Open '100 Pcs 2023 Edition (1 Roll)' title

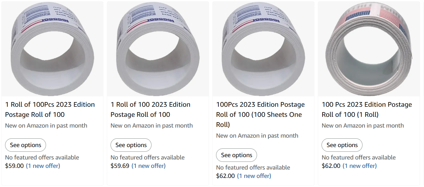367,109
